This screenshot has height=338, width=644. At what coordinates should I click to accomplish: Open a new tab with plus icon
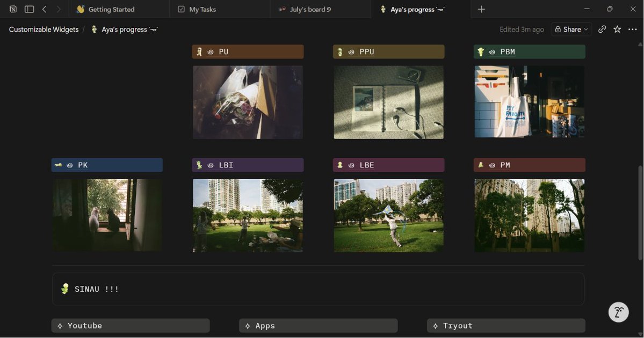click(481, 9)
